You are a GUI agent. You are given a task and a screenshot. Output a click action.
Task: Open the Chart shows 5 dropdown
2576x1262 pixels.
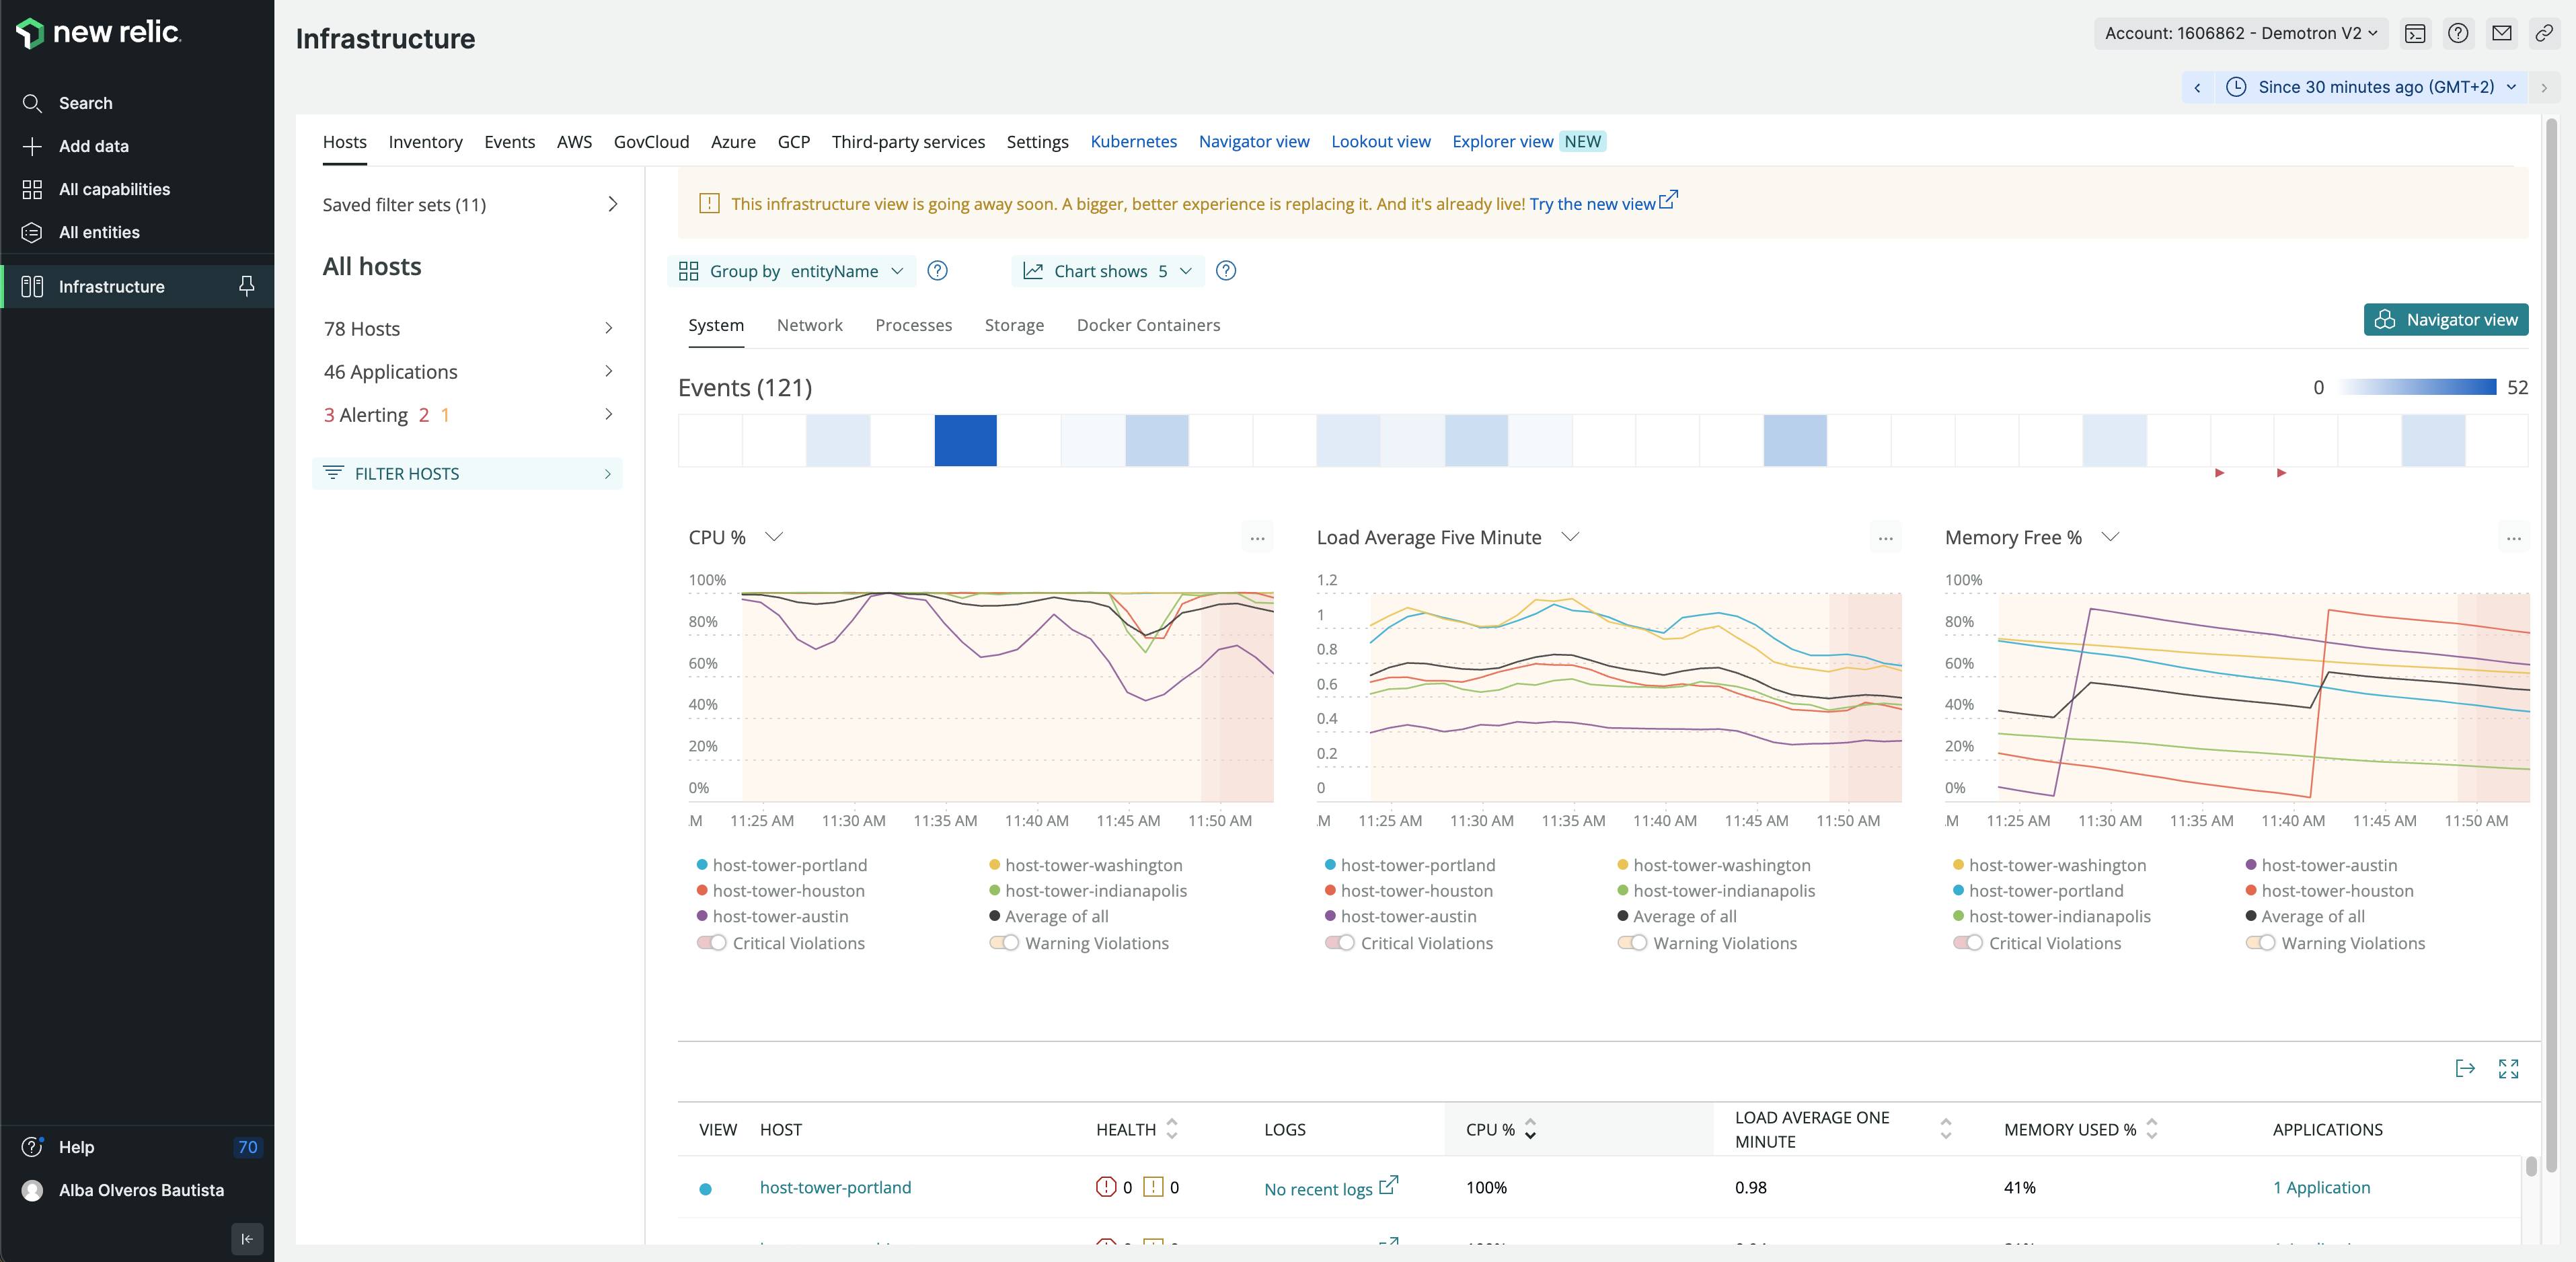pos(1108,271)
